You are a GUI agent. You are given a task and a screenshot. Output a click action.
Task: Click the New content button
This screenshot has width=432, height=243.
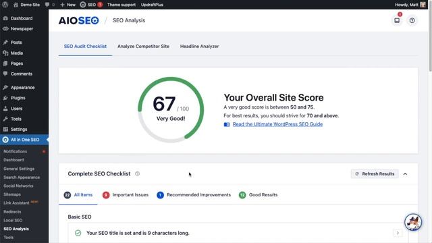67,5
